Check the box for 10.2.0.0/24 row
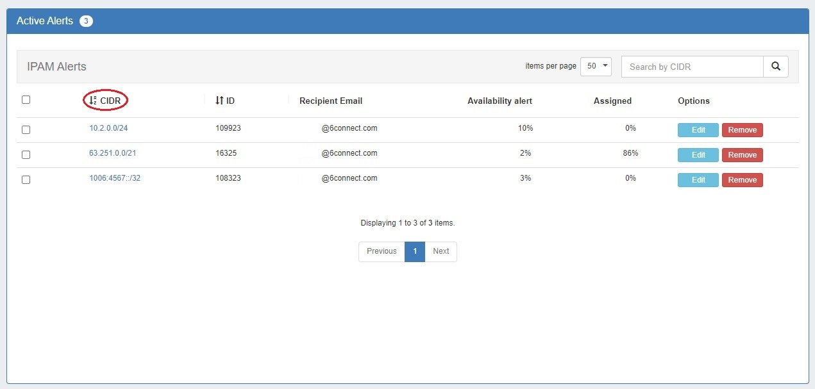 26,129
